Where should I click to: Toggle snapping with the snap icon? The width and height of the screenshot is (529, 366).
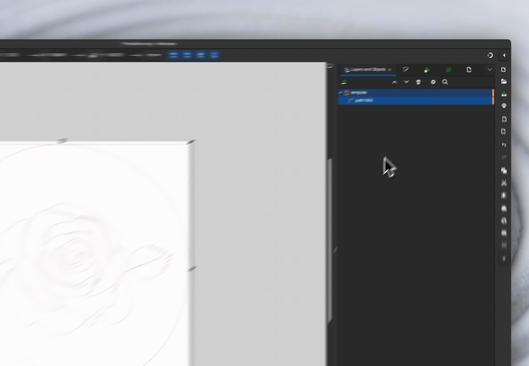point(490,55)
